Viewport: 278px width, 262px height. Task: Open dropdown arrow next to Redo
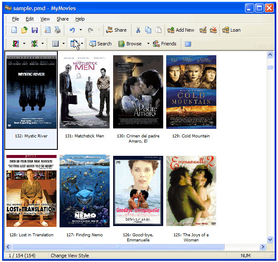point(99,30)
